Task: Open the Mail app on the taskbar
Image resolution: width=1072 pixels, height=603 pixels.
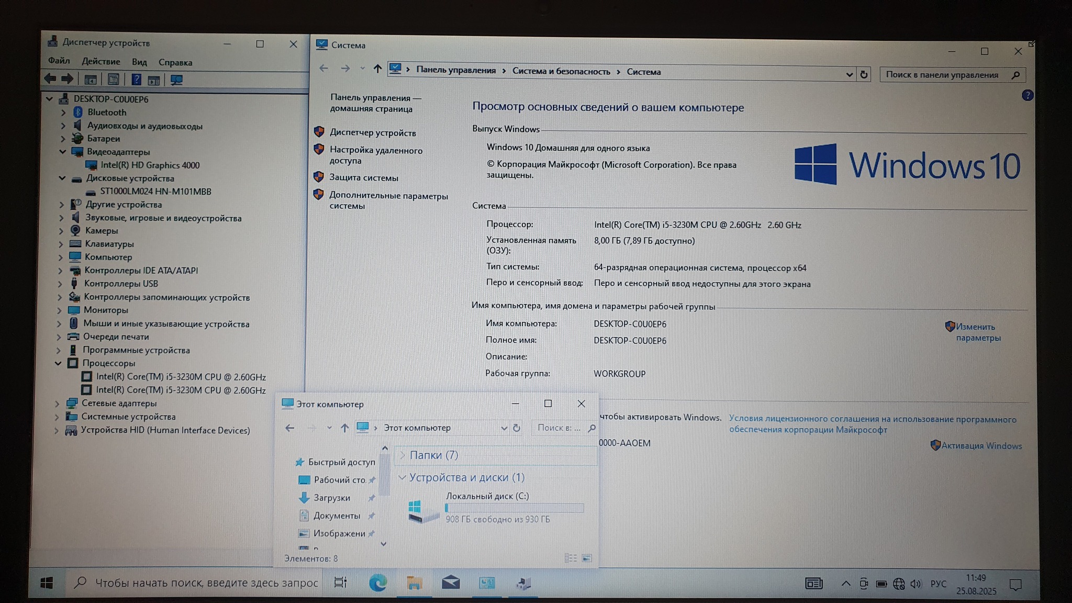Action: 450,583
